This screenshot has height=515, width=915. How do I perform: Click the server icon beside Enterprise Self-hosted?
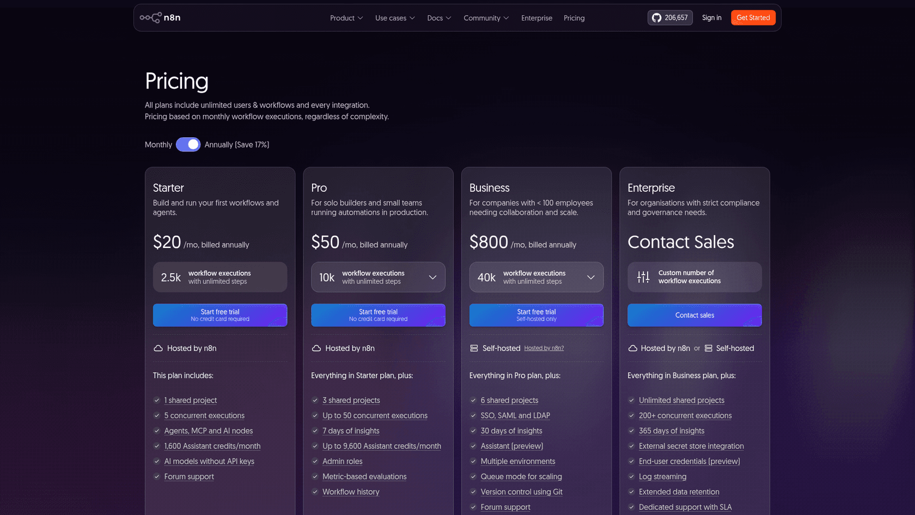tap(708, 348)
